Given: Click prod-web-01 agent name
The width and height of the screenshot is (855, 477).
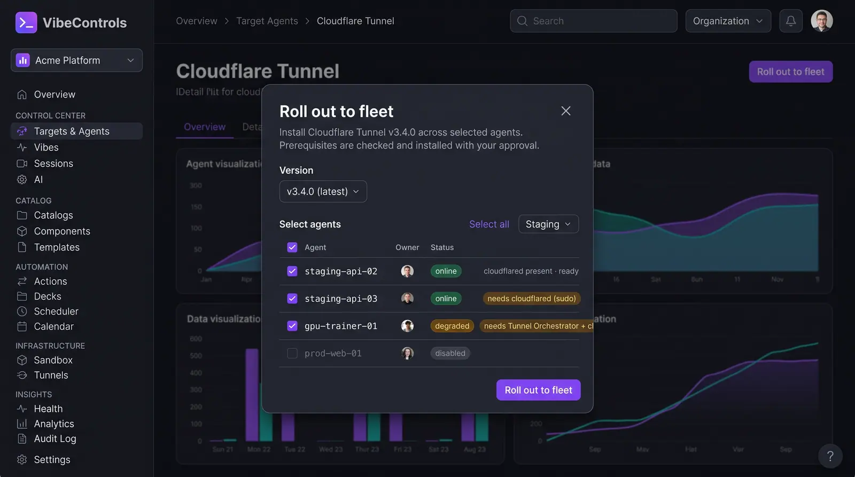Looking at the screenshot, I should [333, 353].
